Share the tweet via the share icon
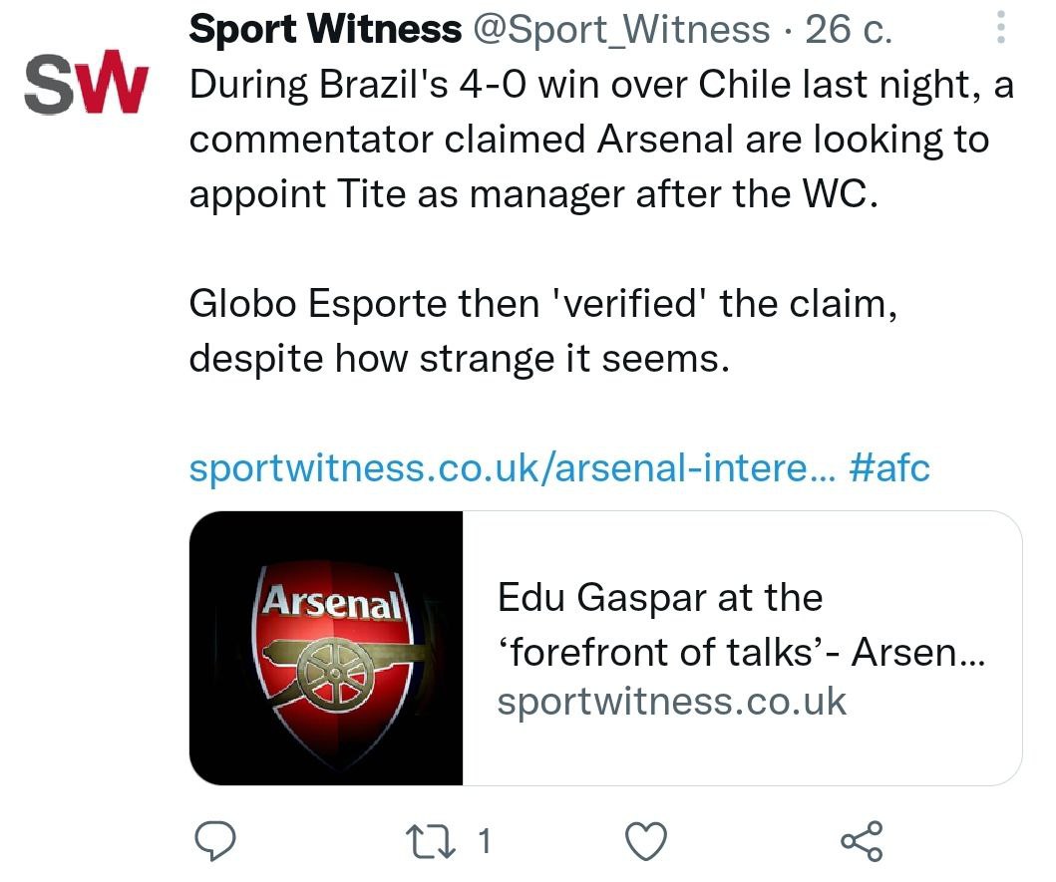Image resolution: width=1056 pixels, height=882 pixels. (862, 842)
